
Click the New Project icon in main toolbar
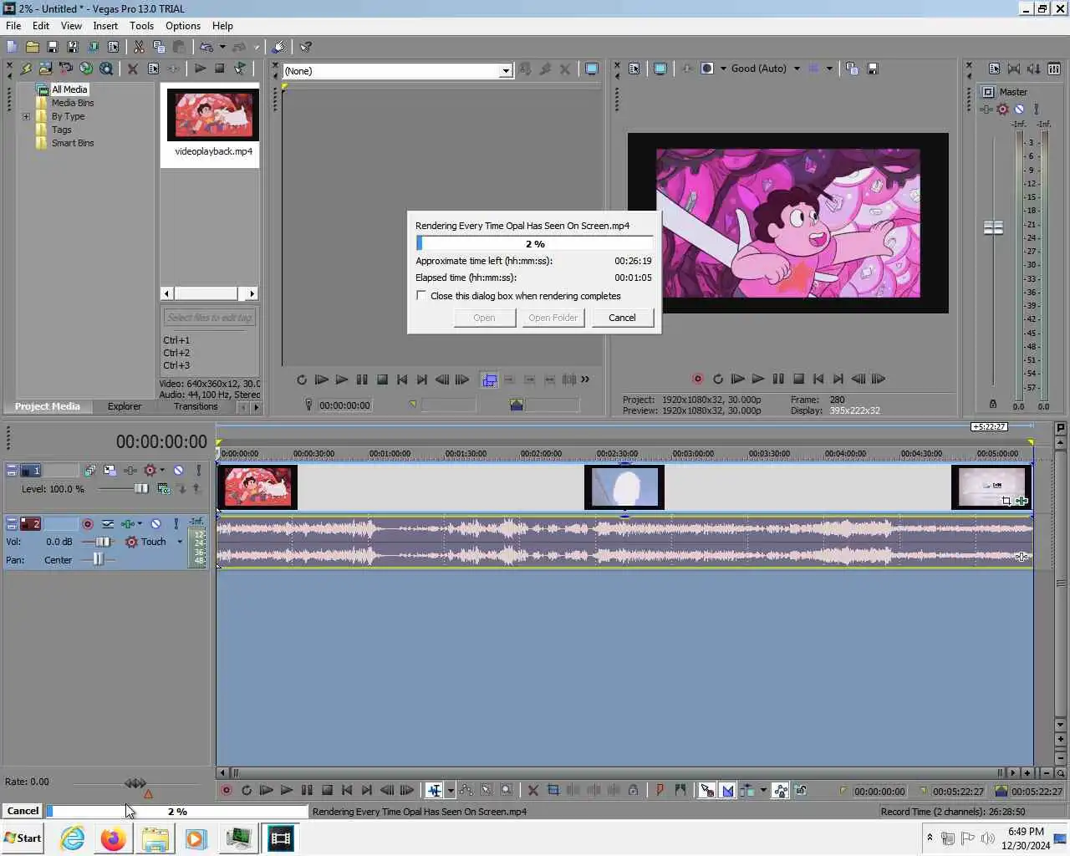point(12,47)
